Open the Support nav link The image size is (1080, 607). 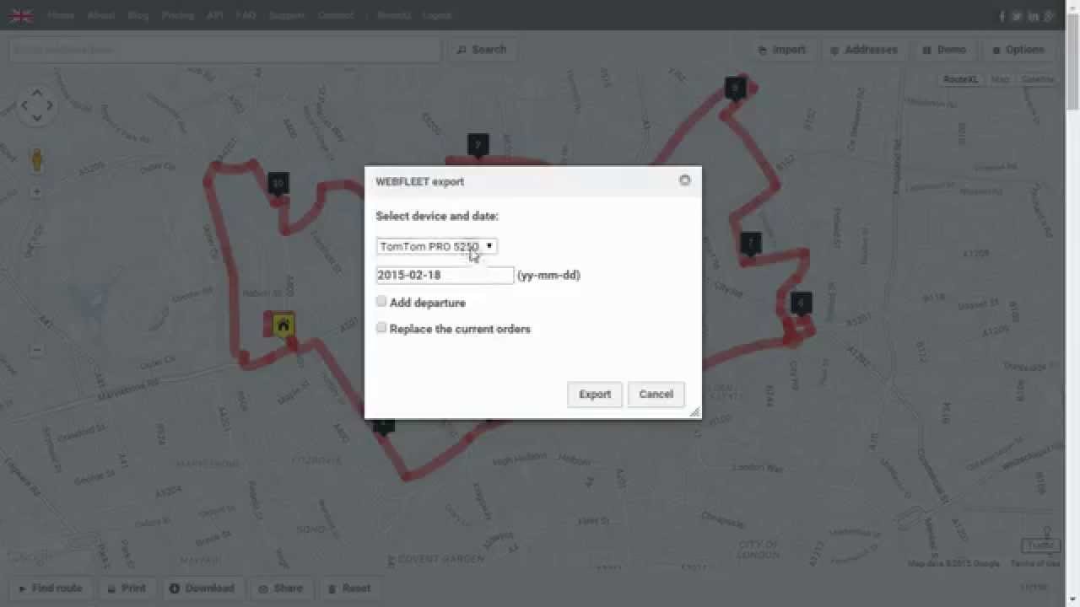[x=287, y=15]
